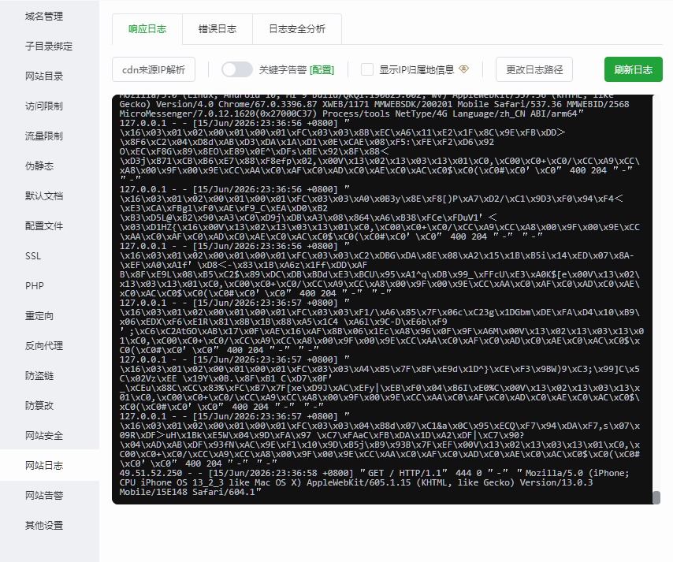Switch to the 错误日志 tab
Image resolution: width=673 pixels, height=562 pixels.
tap(218, 29)
